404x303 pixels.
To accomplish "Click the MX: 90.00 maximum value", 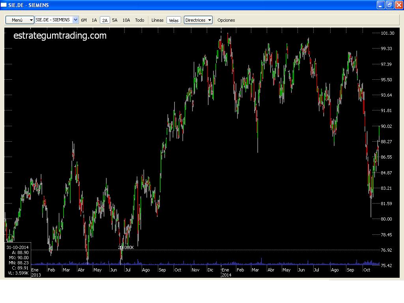I will pyautogui.click(x=19, y=258).
